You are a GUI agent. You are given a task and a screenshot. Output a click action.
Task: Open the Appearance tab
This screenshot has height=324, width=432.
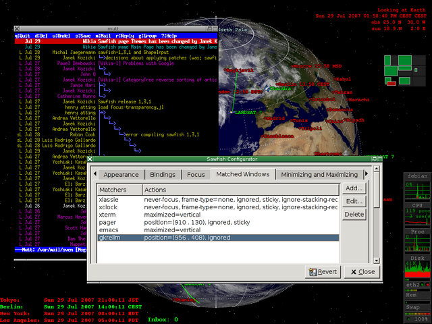[121, 175]
